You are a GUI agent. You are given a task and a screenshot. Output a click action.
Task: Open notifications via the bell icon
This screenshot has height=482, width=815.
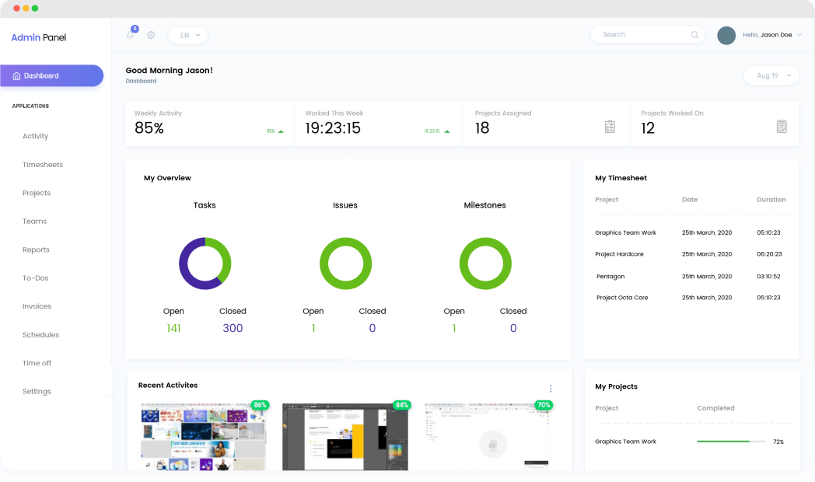coord(130,35)
